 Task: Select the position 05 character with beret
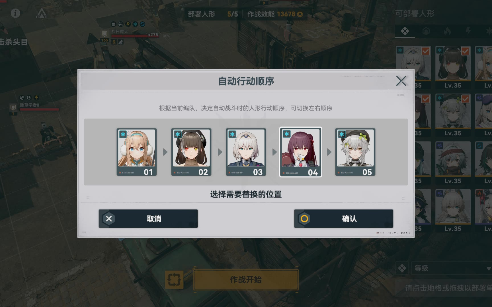tap(355, 152)
